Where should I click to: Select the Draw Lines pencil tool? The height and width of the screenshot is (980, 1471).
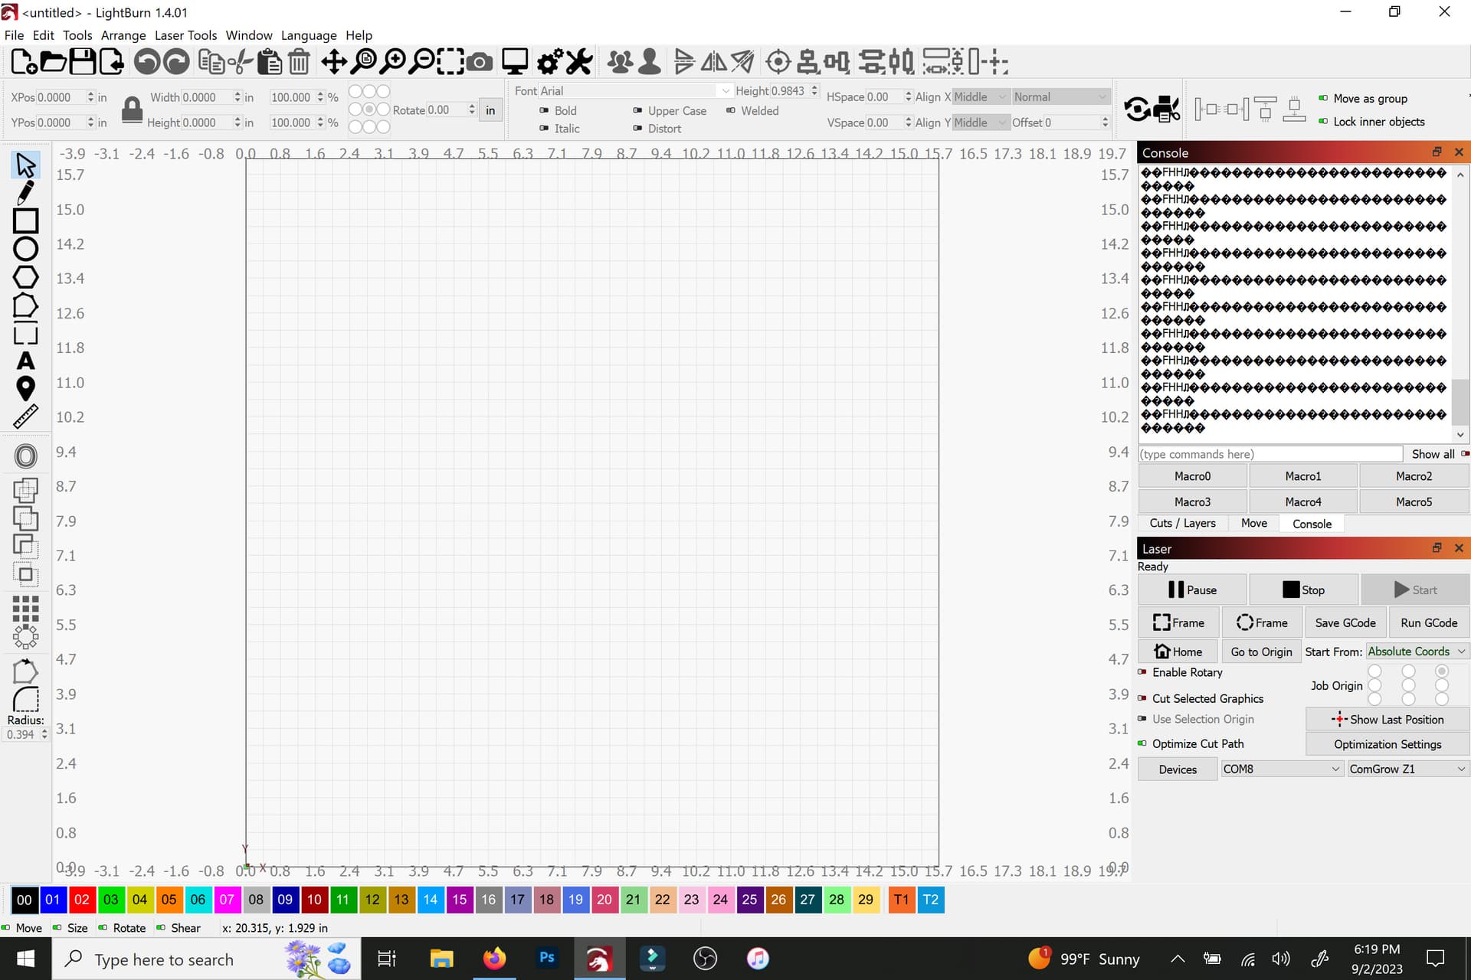[25, 193]
